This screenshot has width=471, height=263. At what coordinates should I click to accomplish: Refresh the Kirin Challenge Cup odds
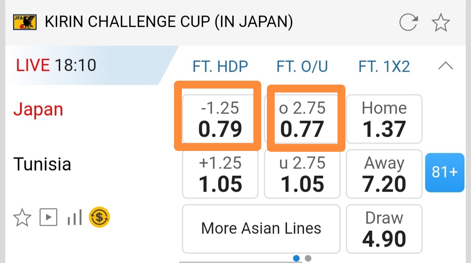pos(409,22)
